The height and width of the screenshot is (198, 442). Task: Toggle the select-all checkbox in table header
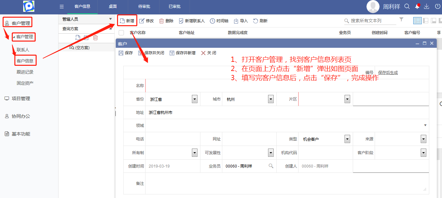point(121,32)
